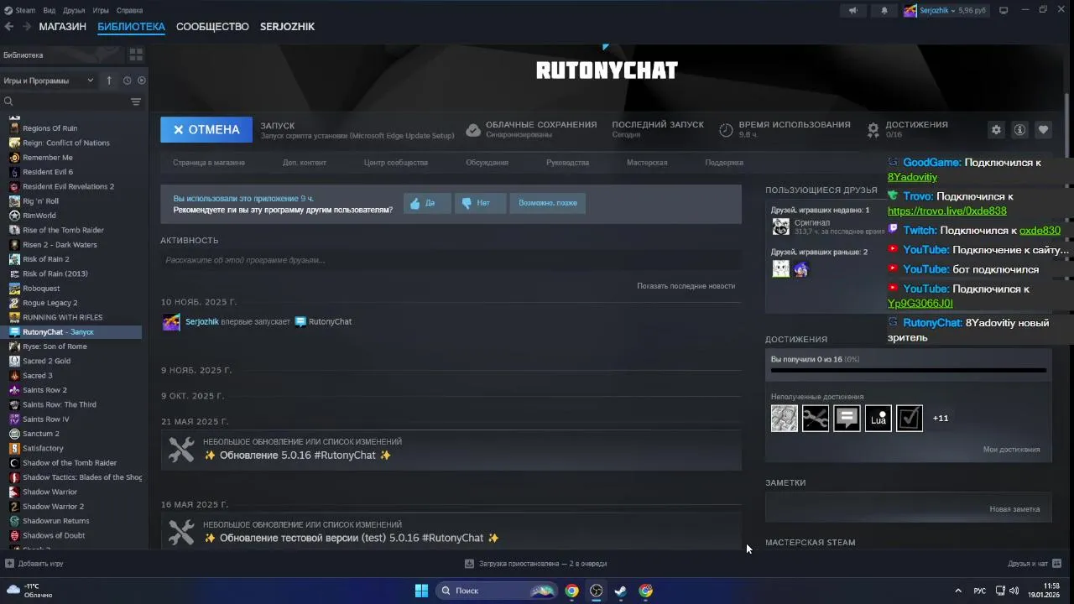Image resolution: width=1074 pixels, height=604 pixels.
Task: Click the recent activity clock filter icon
Action: pos(128,81)
